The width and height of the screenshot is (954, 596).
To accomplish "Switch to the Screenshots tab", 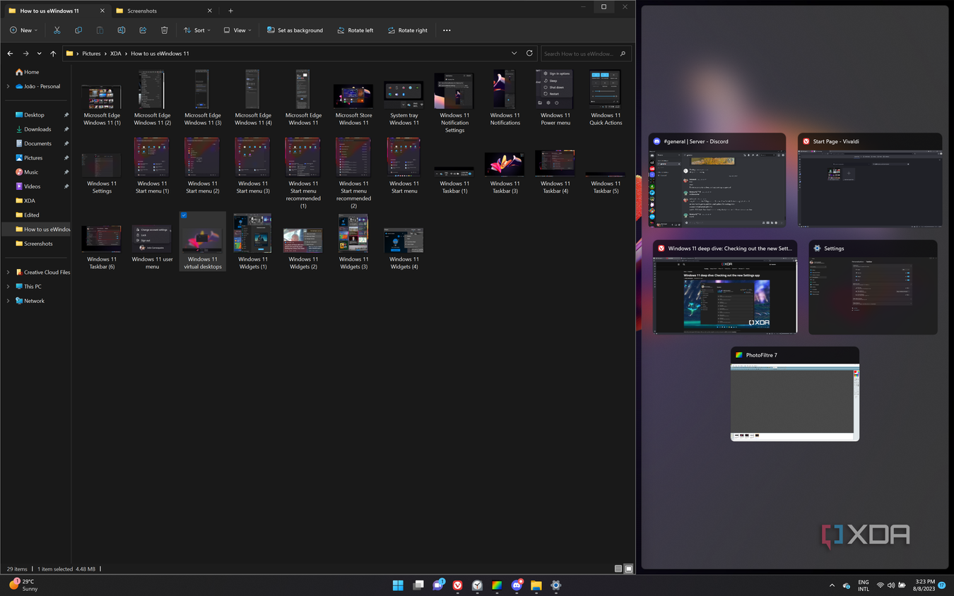I will [x=163, y=11].
